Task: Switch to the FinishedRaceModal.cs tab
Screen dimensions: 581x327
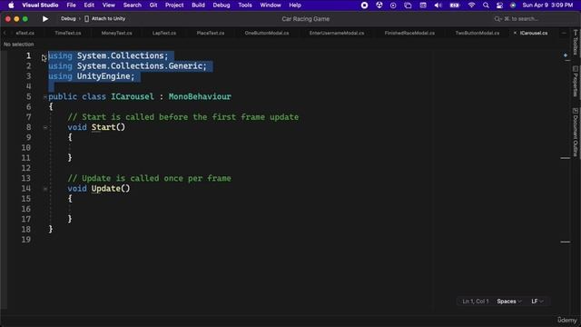Action: click(x=409, y=33)
